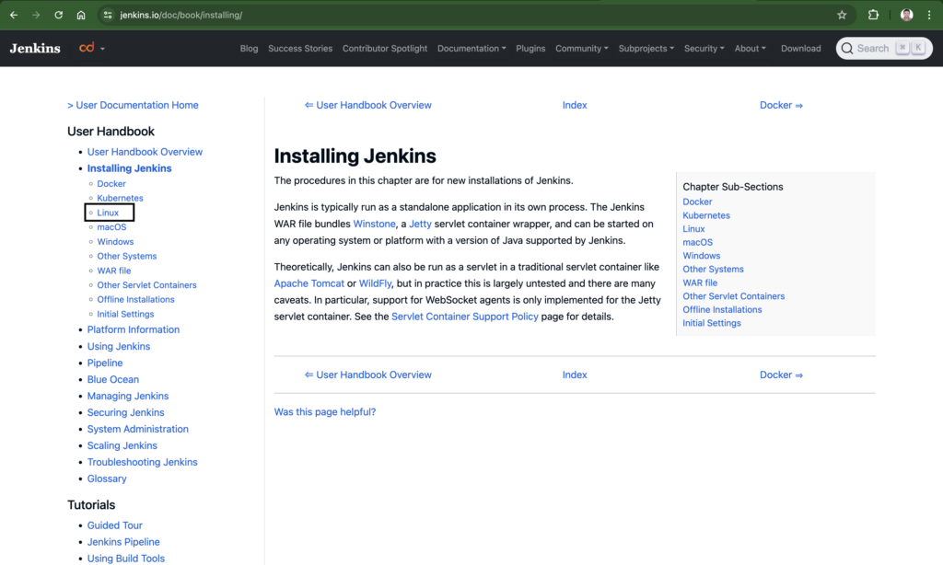This screenshot has width=943, height=565.
Task: Open System Administration in sidebar
Action: tap(138, 429)
